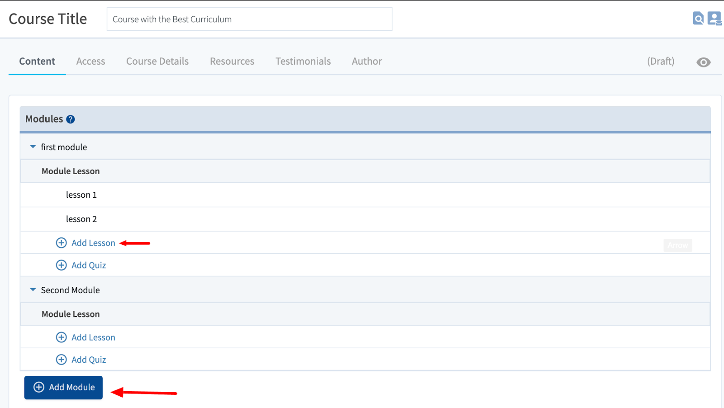Open lesson 1 row
The width and height of the screenshot is (724, 408).
(365, 195)
